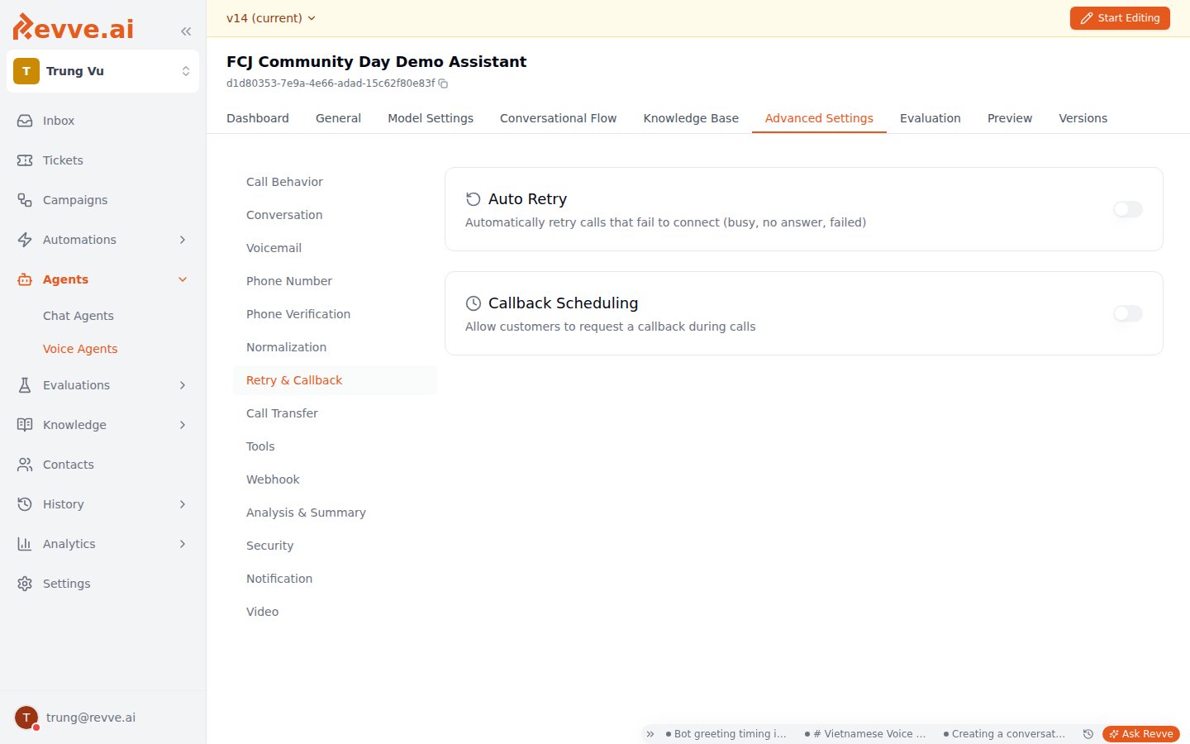1190x744 pixels.
Task: Click the Trung Vu workspace avatar
Action: [x=26, y=71]
